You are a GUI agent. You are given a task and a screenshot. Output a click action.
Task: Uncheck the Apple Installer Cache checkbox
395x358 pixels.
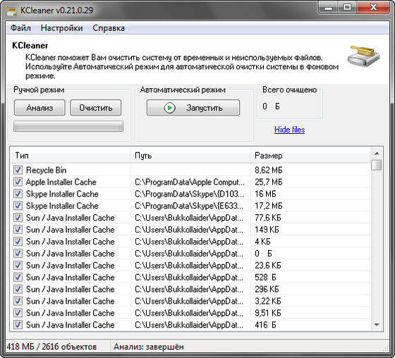[x=18, y=182]
